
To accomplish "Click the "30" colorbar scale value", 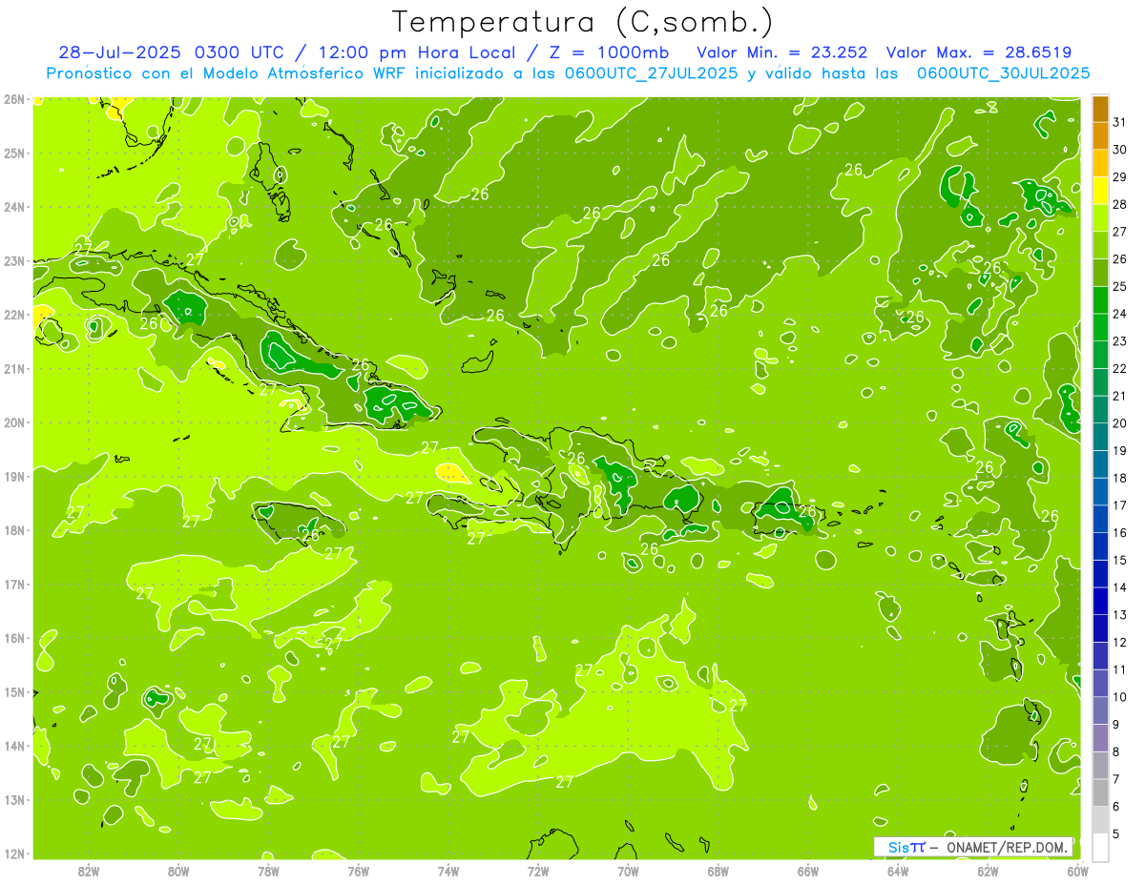I will (1120, 150).
